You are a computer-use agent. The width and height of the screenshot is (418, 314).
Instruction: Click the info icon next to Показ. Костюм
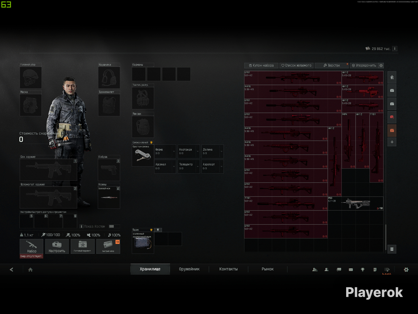click(81, 226)
